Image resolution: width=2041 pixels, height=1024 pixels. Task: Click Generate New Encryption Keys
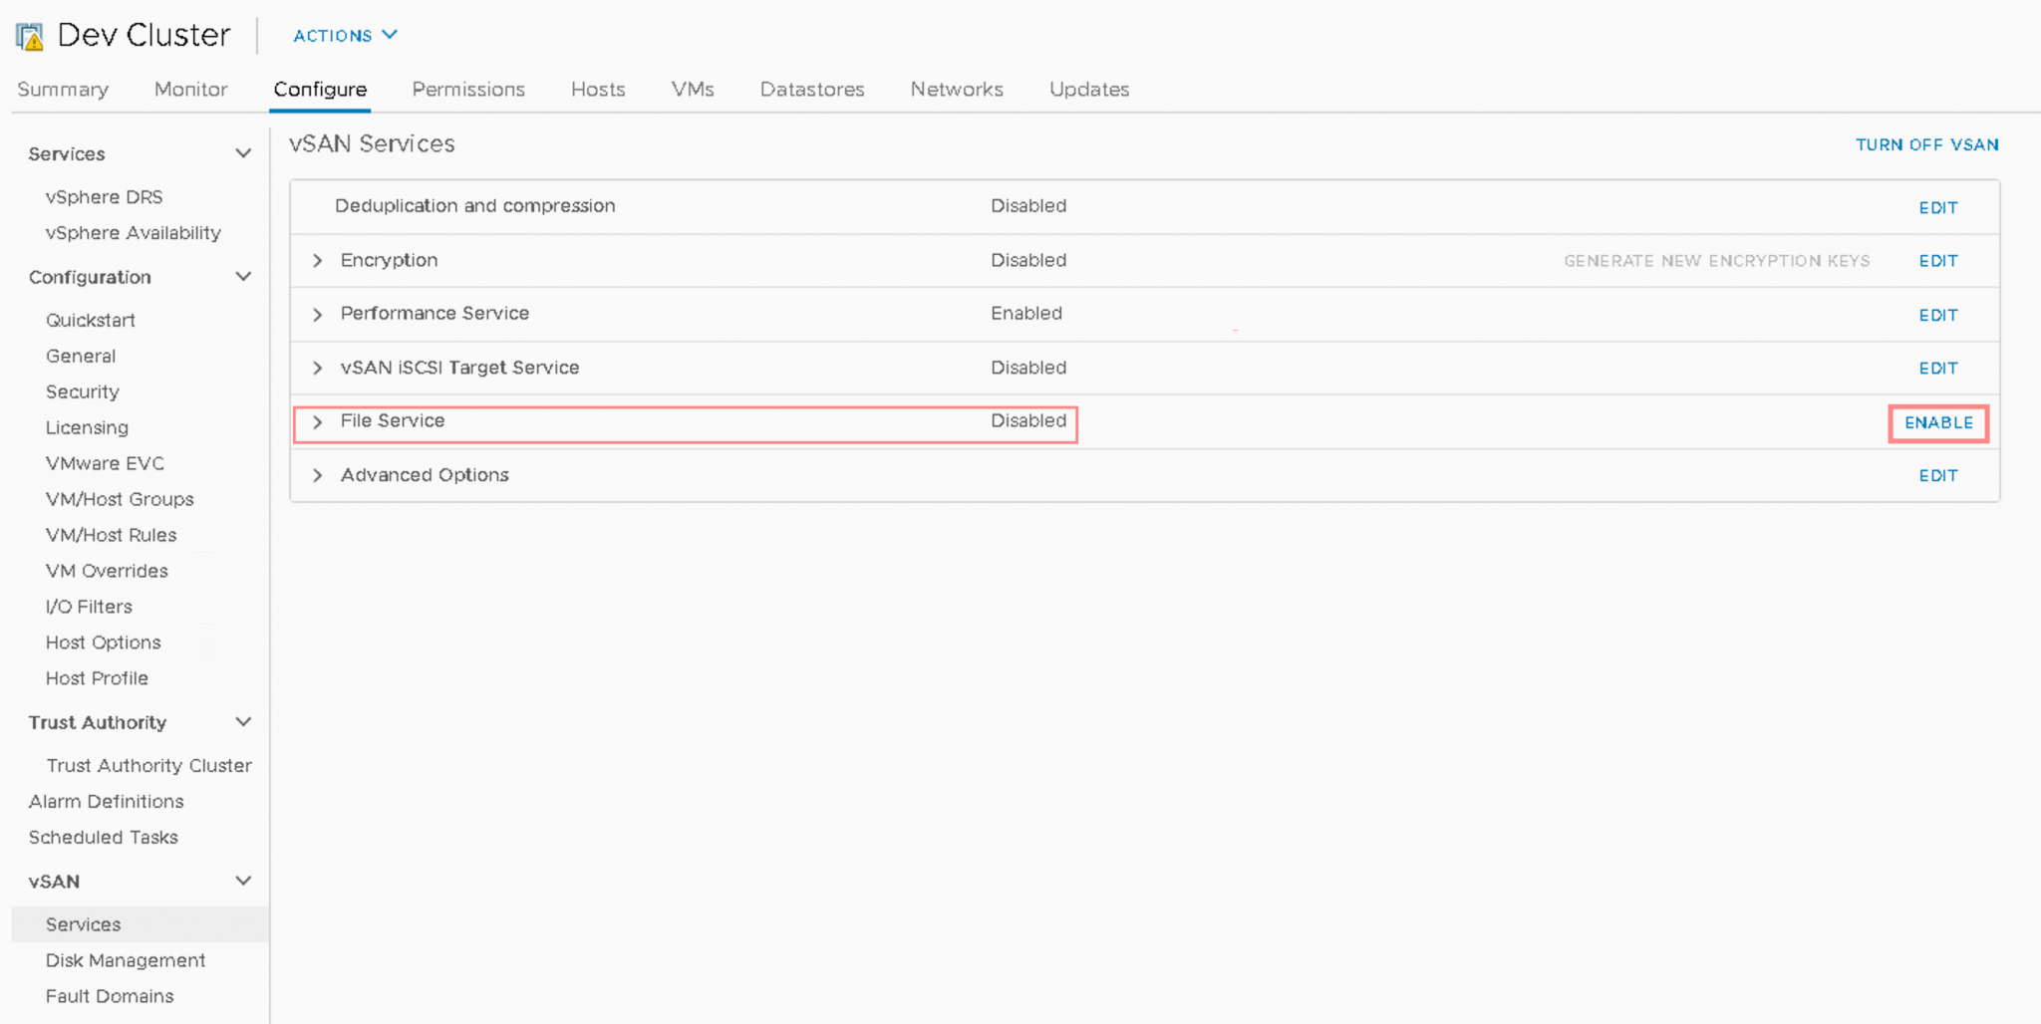pyautogui.click(x=1715, y=261)
